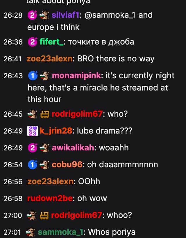Click the gold badge beside rodrigolim67's who? message
Image resolution: width=186 pixels, height=238 pixels.
[44, 114]
